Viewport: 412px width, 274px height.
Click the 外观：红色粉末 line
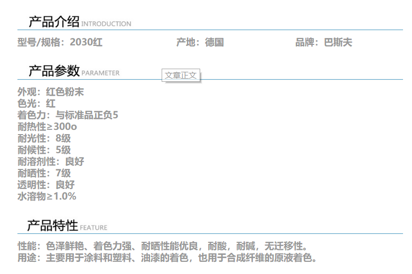51,92
